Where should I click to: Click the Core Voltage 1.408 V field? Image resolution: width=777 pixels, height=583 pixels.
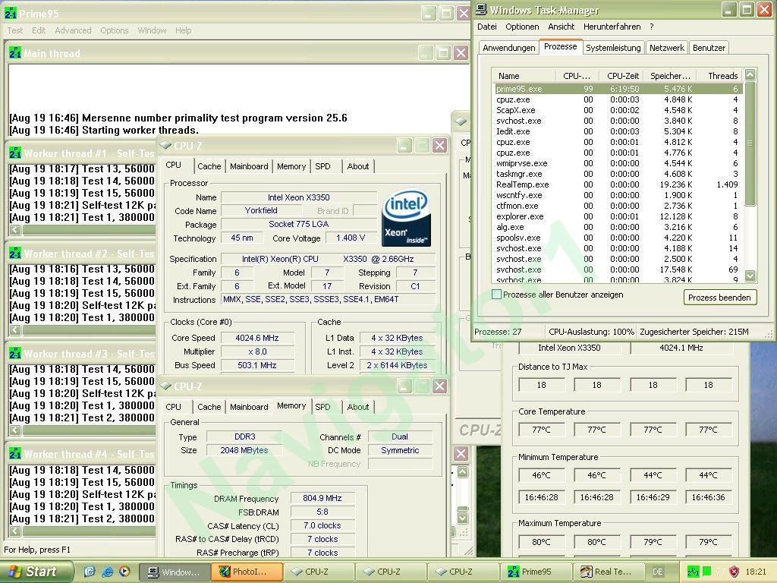coord(351,238)
